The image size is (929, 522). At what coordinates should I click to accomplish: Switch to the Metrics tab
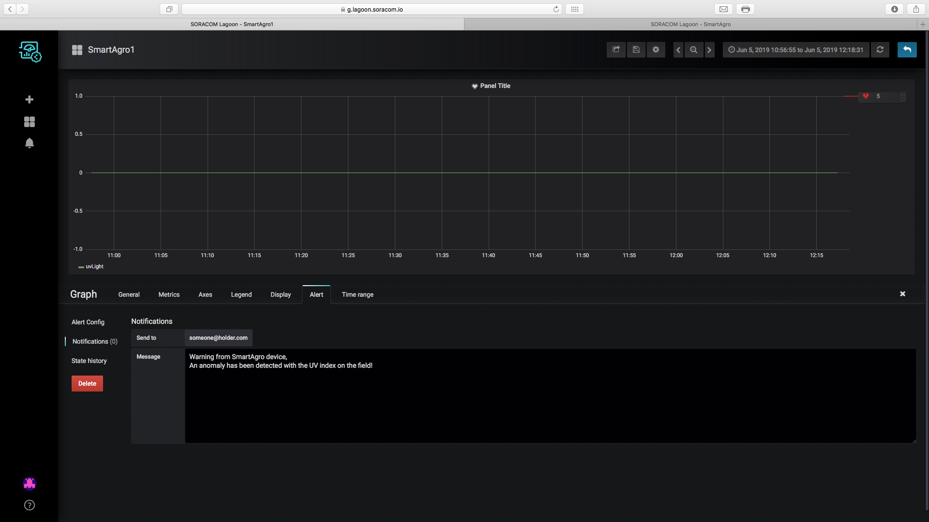tap(169, 294)
